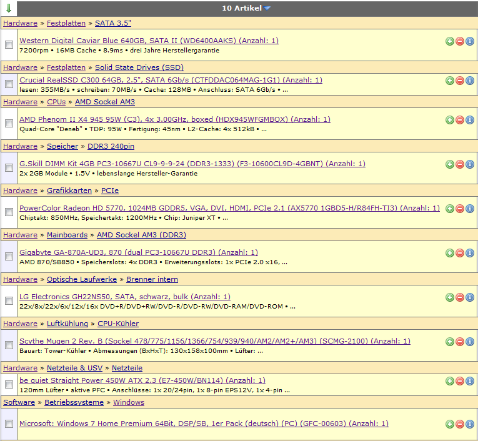Screen dimensions: 478x441
Task: Open info icon for Gigabyte GA-870A-UD3
Action: click(470, 253)
